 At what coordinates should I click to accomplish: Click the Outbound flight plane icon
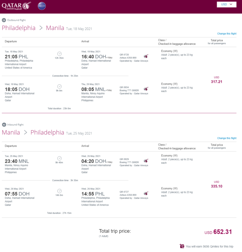coord(4,20)
